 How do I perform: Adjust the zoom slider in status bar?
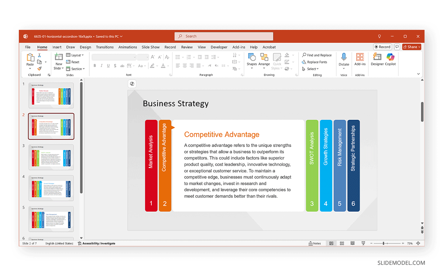tap(384, 243)
